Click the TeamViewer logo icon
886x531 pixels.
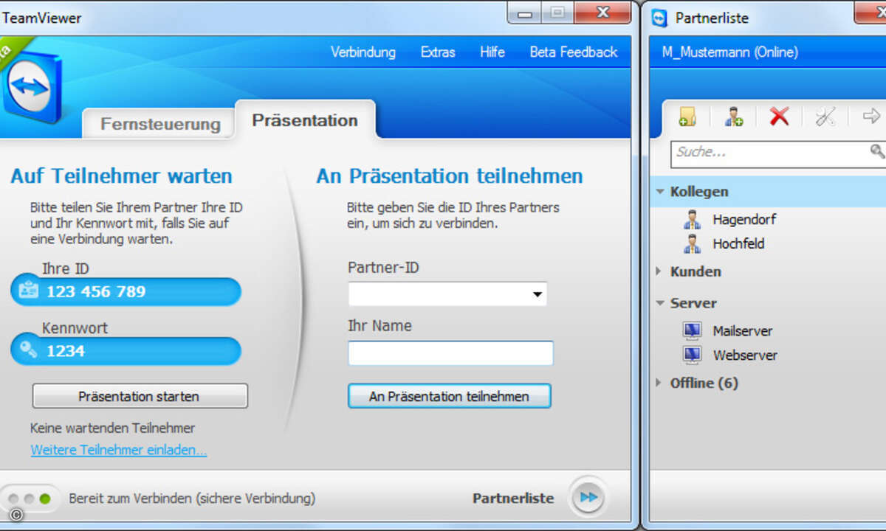pos(31,87)
